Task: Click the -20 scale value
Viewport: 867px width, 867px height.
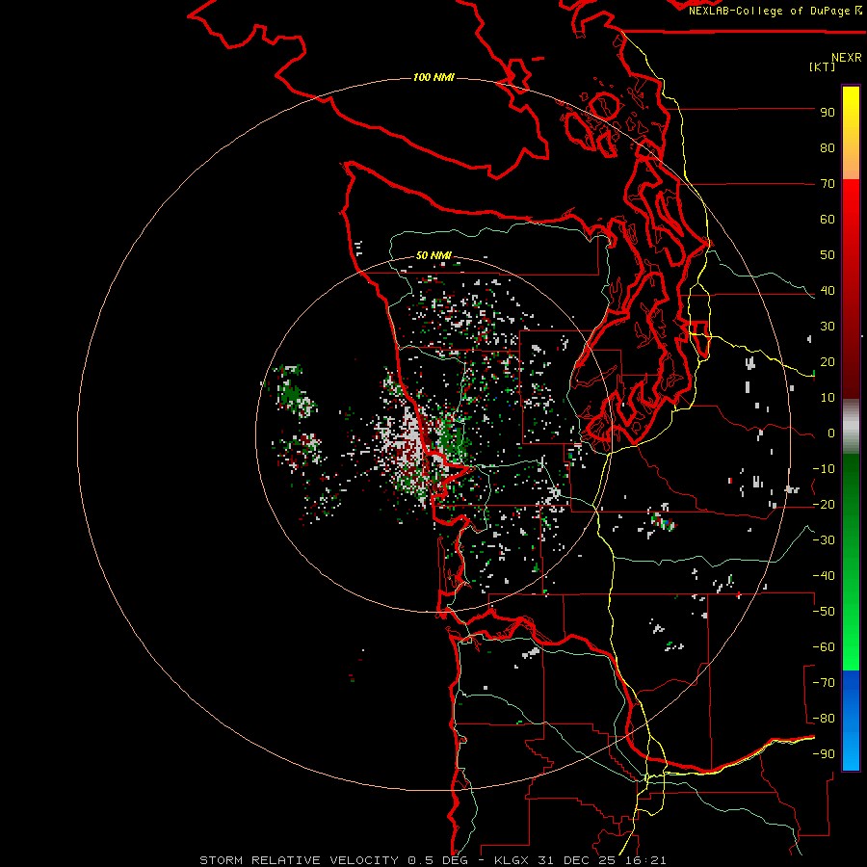Action: (x=824, y=504)
